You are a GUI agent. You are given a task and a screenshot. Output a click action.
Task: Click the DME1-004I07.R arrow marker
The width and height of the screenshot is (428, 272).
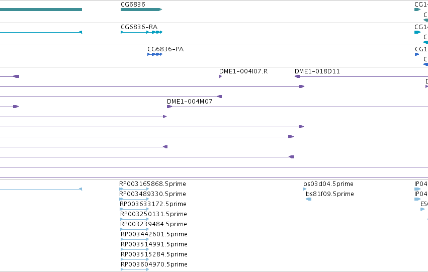click(221, 76)
